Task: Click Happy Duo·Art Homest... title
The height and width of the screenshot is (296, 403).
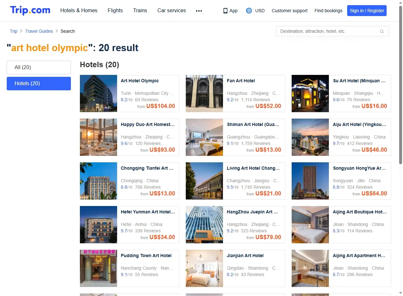Action: pyautogui.click(x=148, y=124)
